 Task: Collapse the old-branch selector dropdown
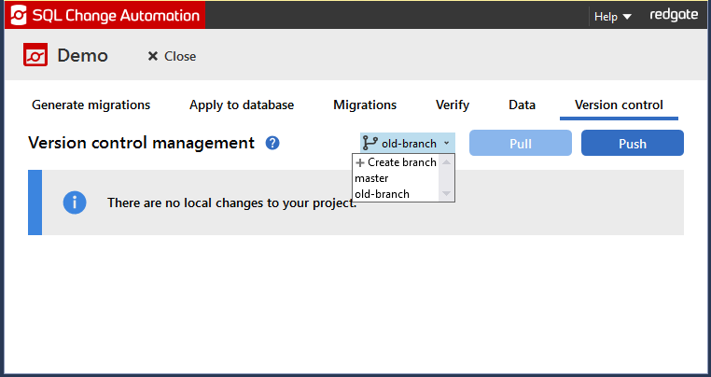click(408, 144)
